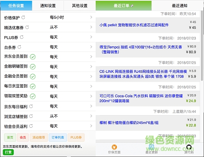The width and height of the screenshot is (204, 157).
Task: Click 下单时间 昨天10:54 text
Action: pyautogui.click(x=178, y=14)
